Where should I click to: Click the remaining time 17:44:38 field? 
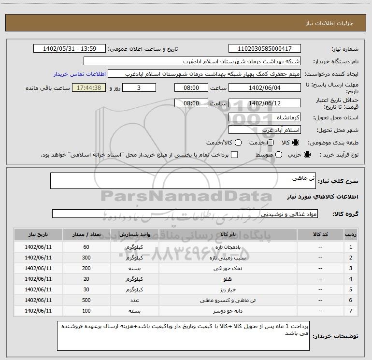(x=89, y=87)
